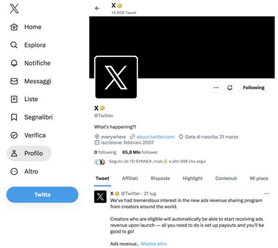Expand the Altro more menu
Viewport: 278px width, 248px height.
24,172
